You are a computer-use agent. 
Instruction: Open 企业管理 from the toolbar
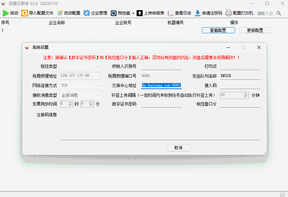[99, 13]
